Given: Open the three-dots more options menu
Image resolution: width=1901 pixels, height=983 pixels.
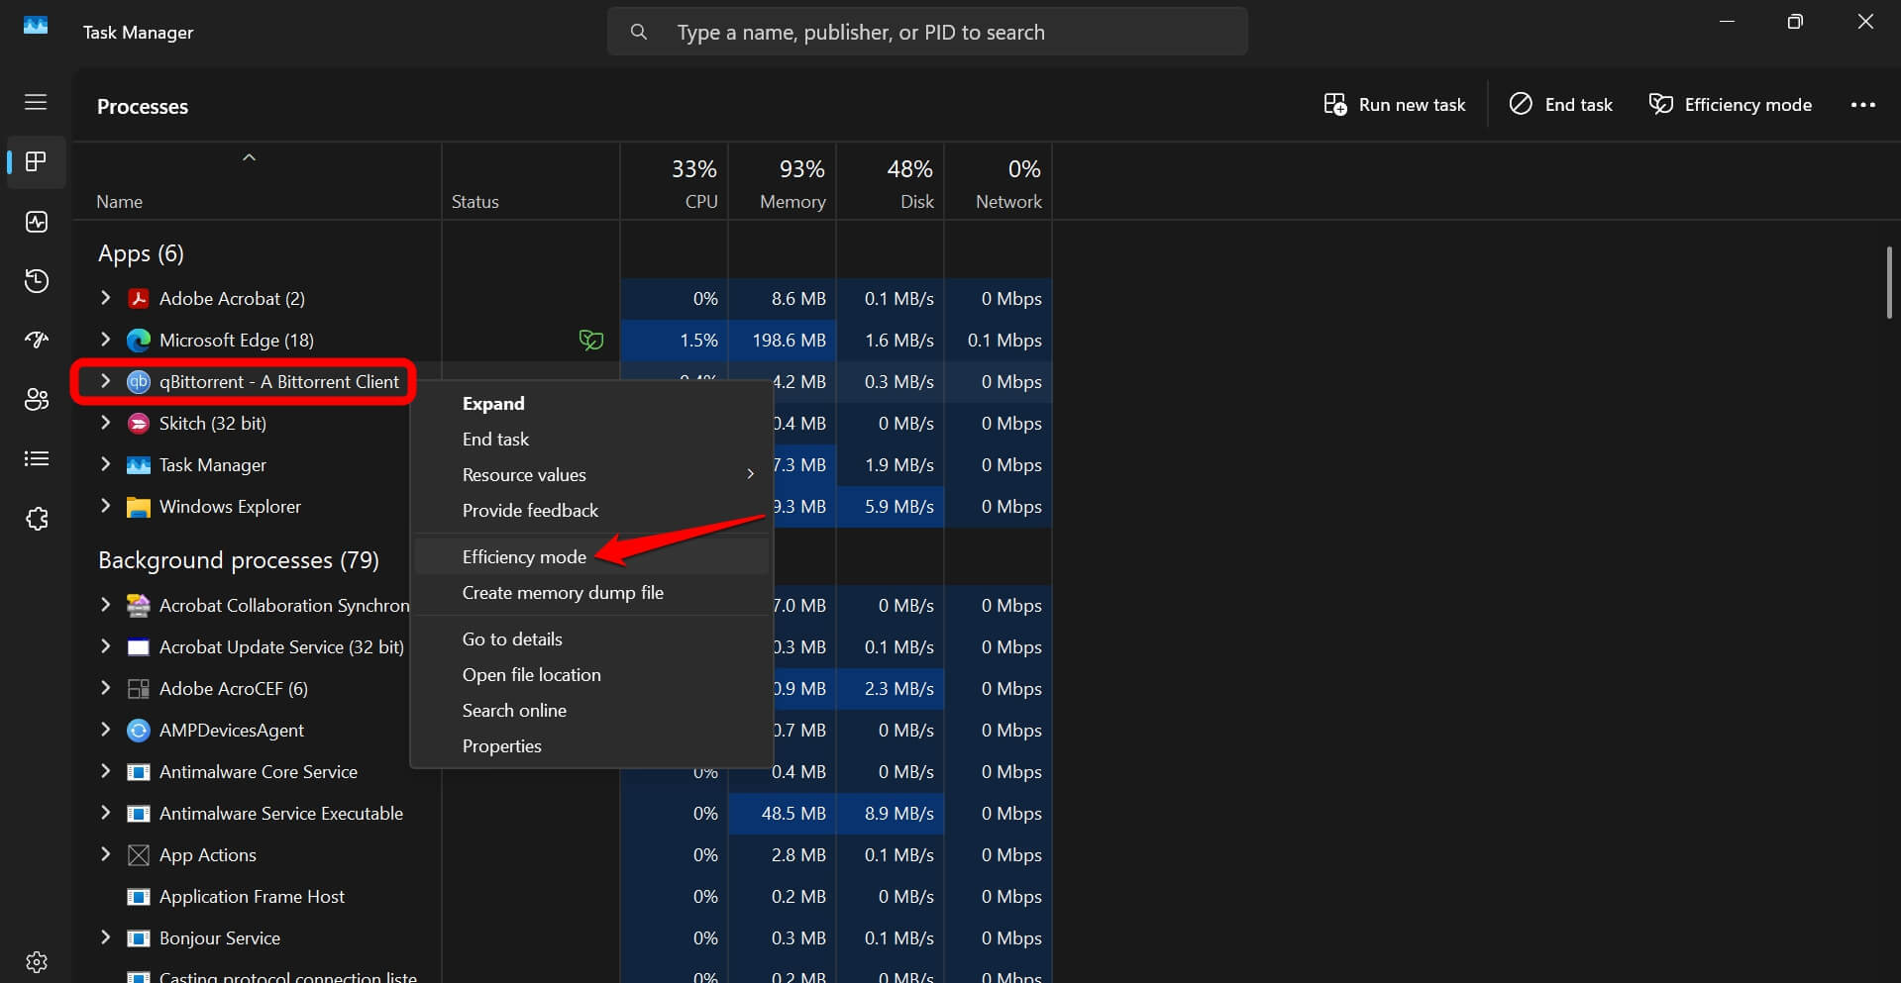Looking at the screenshot, I should click(1862, 105).
